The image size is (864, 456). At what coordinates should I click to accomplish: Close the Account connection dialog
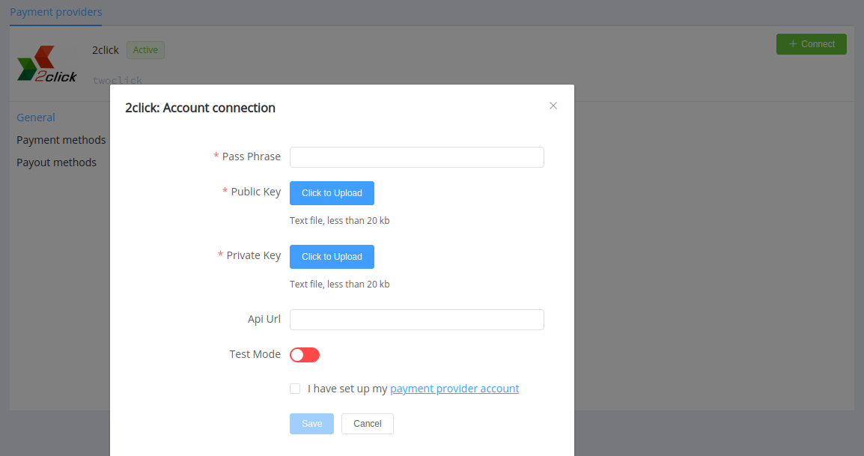coord(553,106)
